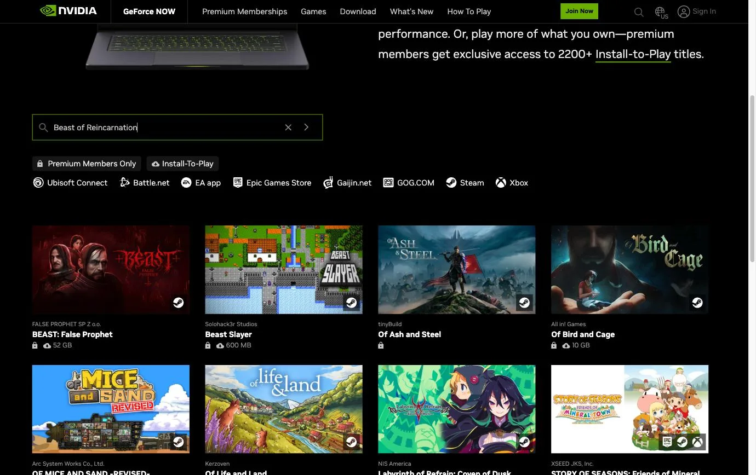Click the lock icon under BEAST: False Prophet
The width and height of the screenshot is (756, 475).
pyautogui.click(x=35, y=345)
